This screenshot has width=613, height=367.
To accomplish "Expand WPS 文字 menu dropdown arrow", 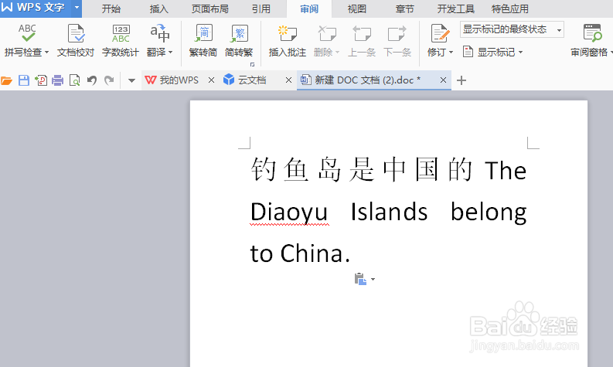I will [77, 8].
